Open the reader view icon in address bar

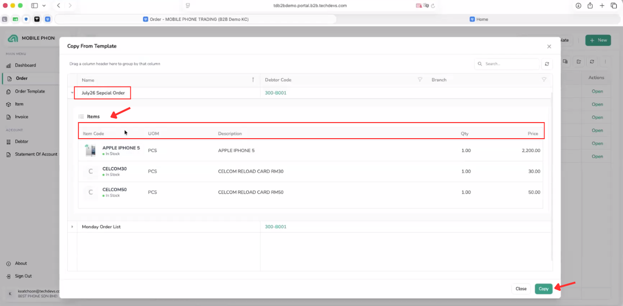pos(188,5)
